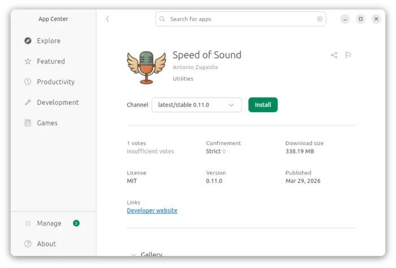Click the Strict confinement info indicator

tap(224, 151)
